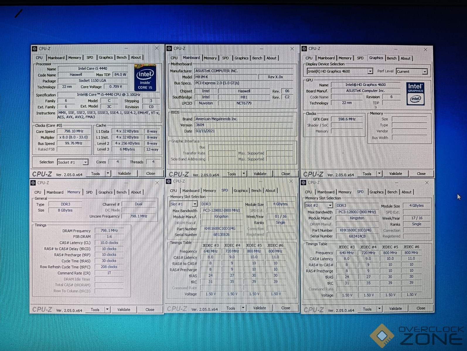Expand Tools arrow in the Graphics window
This screenshot has width=467, height=351.
pos(379,173)
